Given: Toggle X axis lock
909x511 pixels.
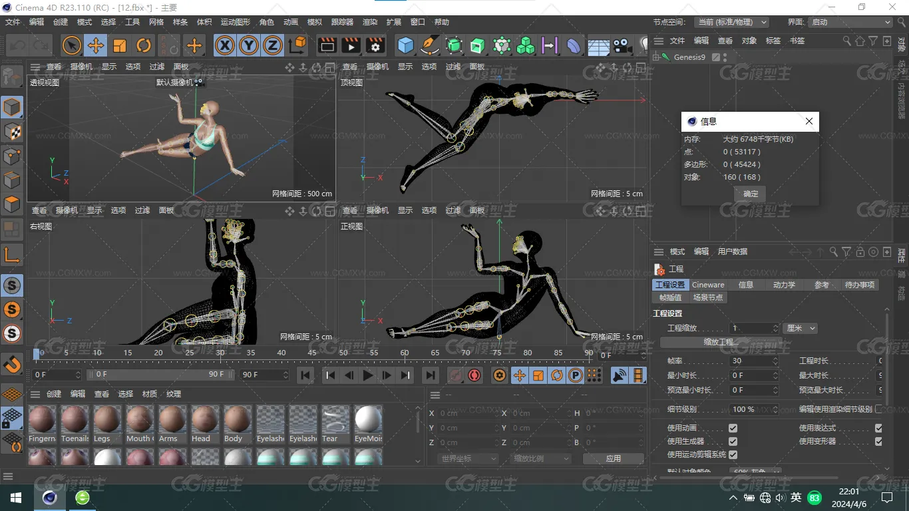Looking at the screenshot, I should [x=226, y=45].
